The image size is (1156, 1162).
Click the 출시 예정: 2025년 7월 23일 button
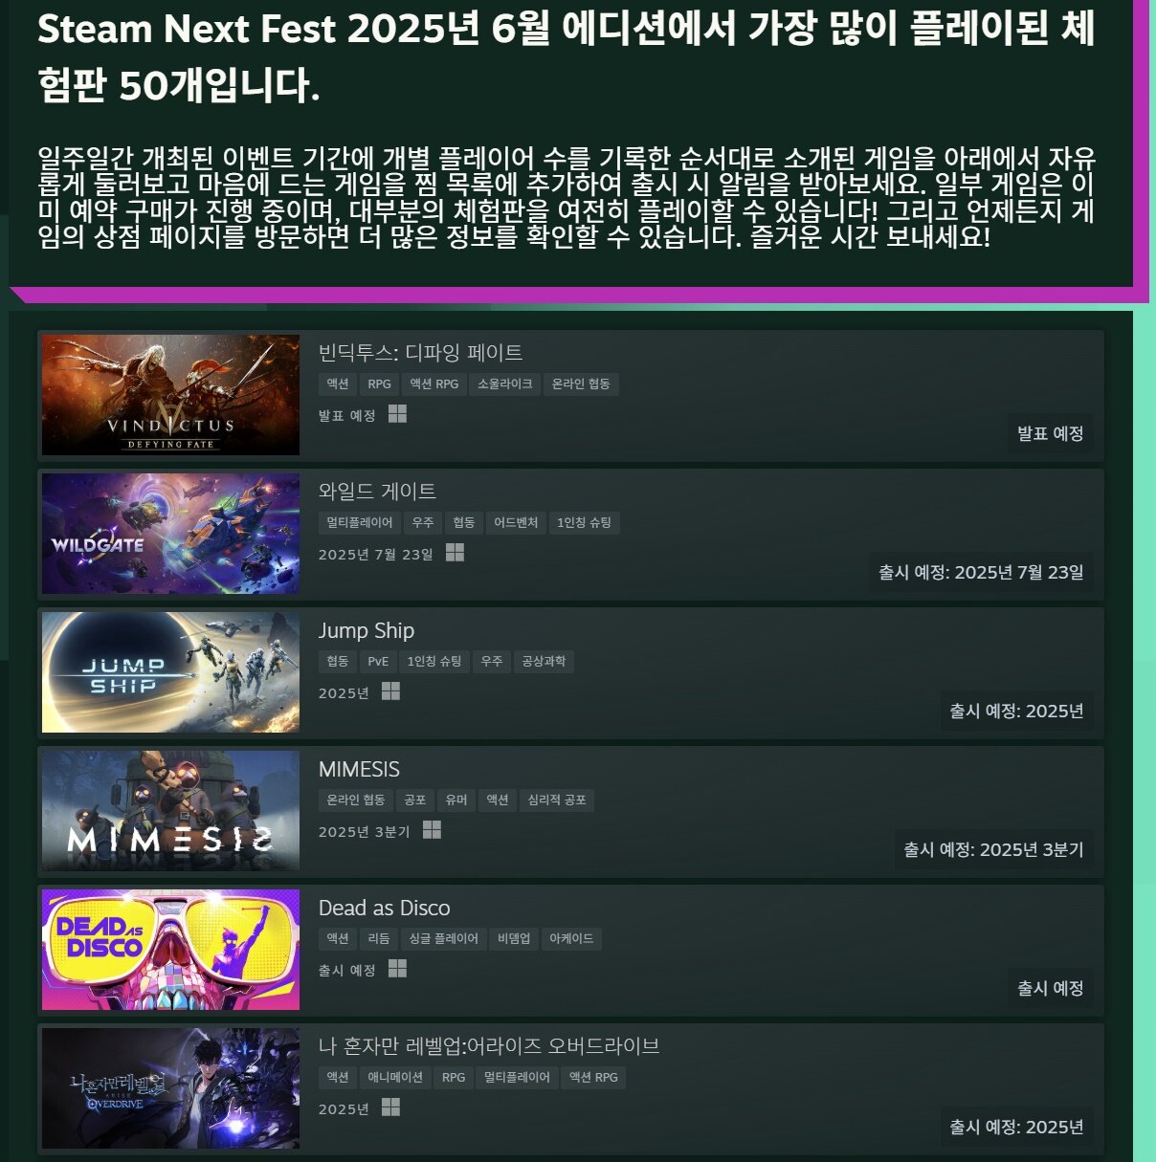[x=981, y=572]
